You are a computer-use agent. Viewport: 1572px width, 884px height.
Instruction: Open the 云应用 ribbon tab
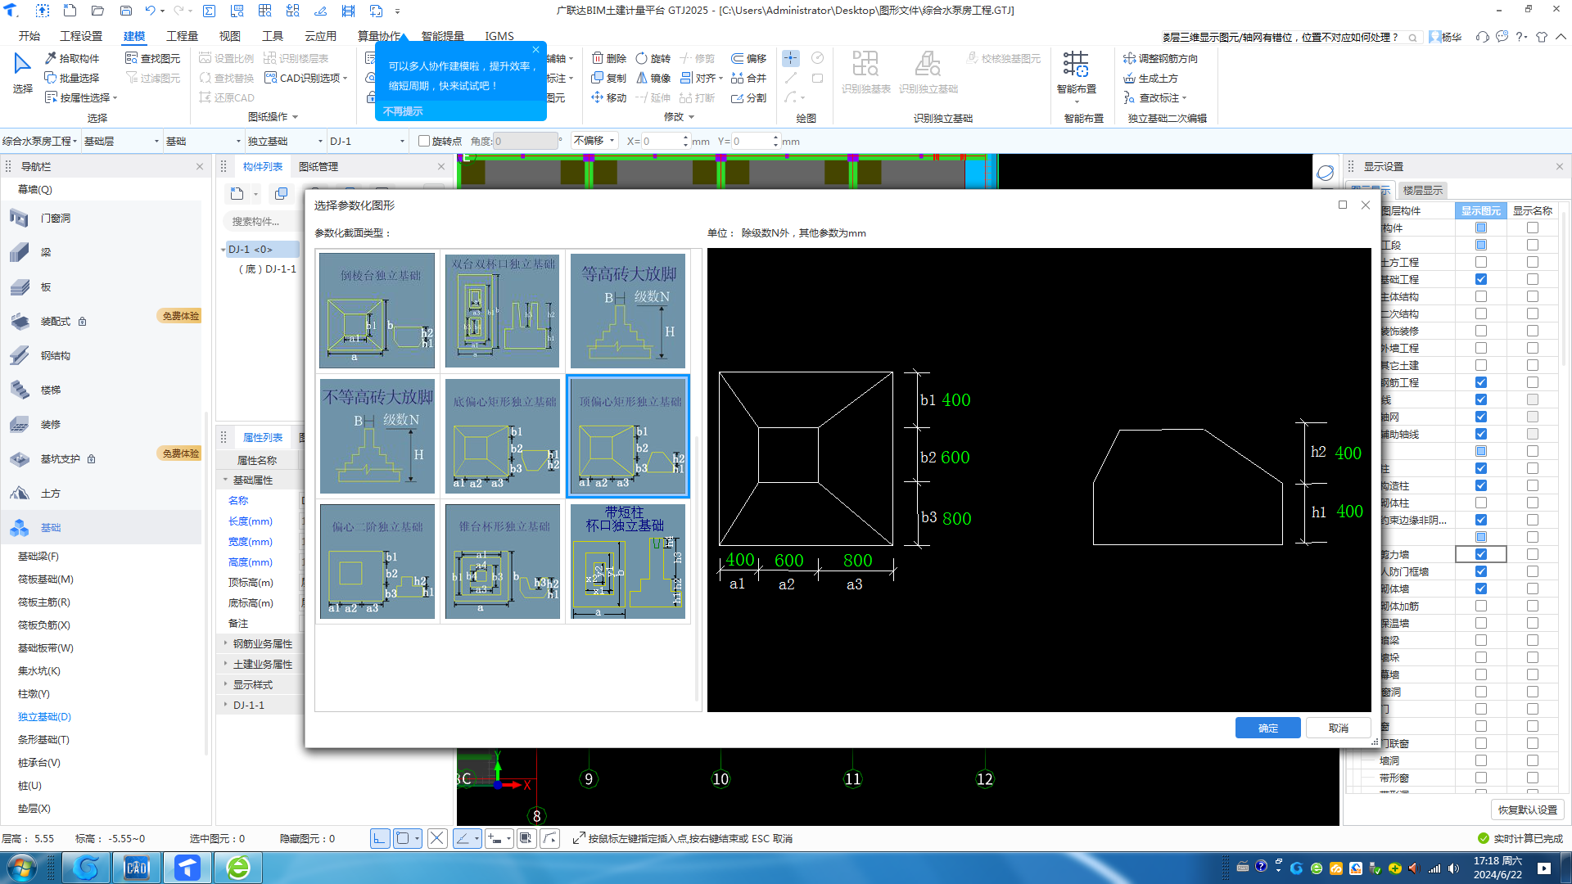[x=320, y=36]
